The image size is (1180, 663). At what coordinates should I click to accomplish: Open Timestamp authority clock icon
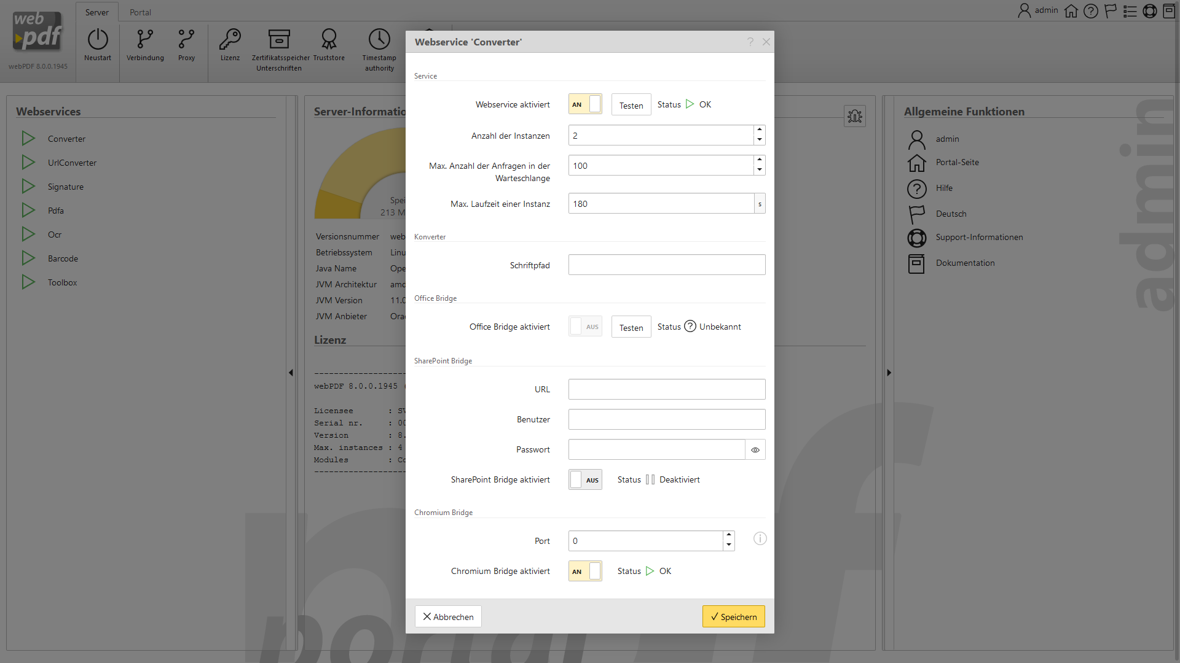point(379,40)
